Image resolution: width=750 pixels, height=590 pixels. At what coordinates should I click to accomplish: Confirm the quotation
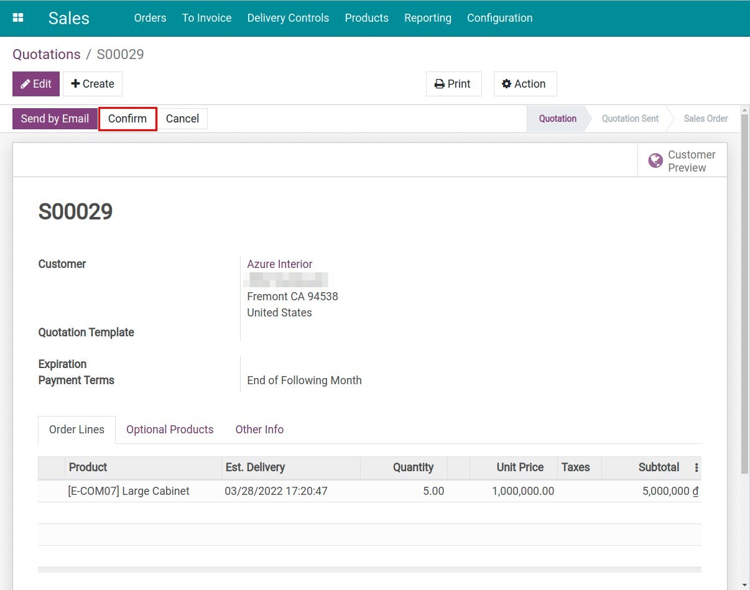(x=127, y=119)
